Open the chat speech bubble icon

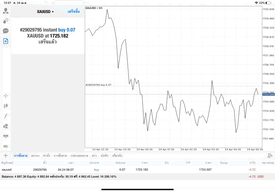point(6,31)
